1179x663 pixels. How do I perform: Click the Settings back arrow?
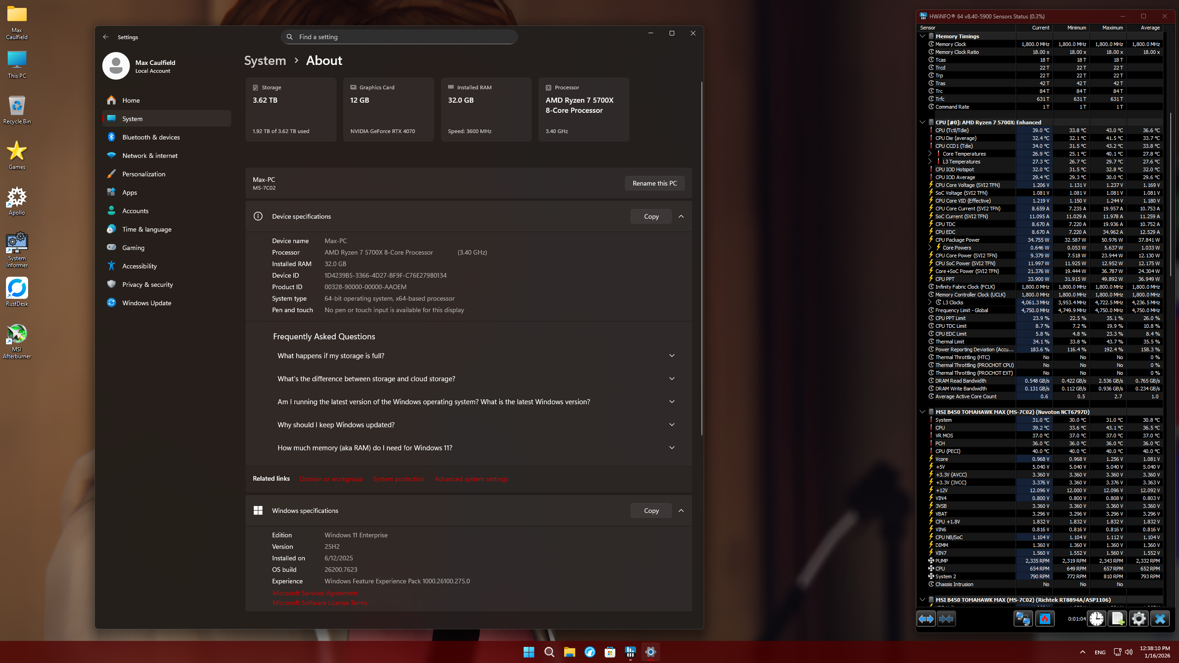pos(106,37)
